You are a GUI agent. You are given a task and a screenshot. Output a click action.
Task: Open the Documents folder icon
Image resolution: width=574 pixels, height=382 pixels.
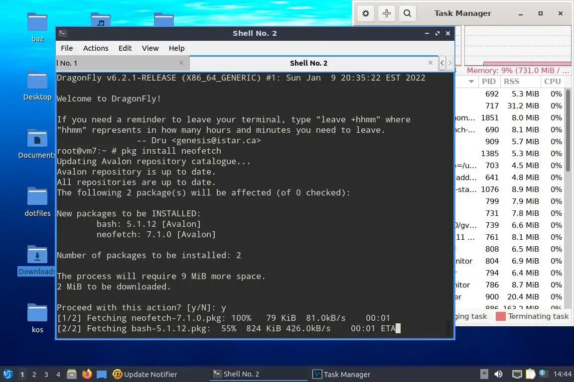pyautogui.click(x=37, y=144)
